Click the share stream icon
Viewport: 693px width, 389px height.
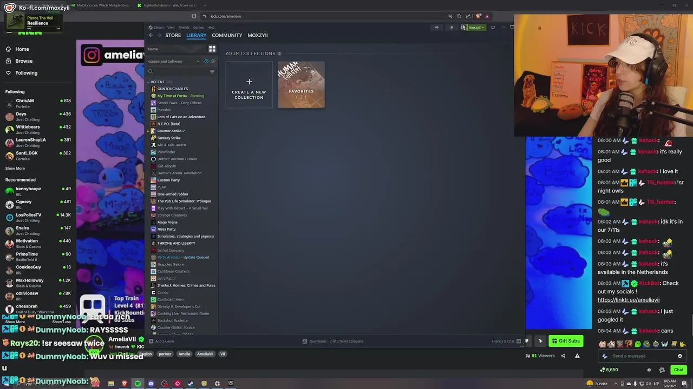point(563,356)
